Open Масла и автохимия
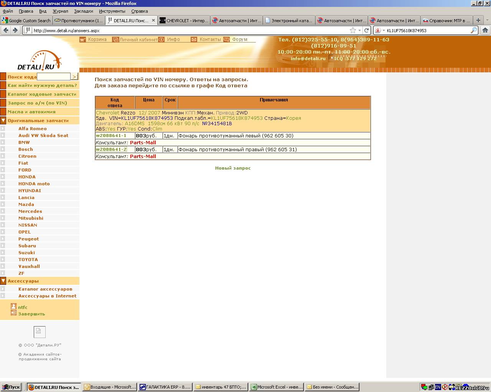This screenshot has height=392, width=491. [x=31, y=112]
